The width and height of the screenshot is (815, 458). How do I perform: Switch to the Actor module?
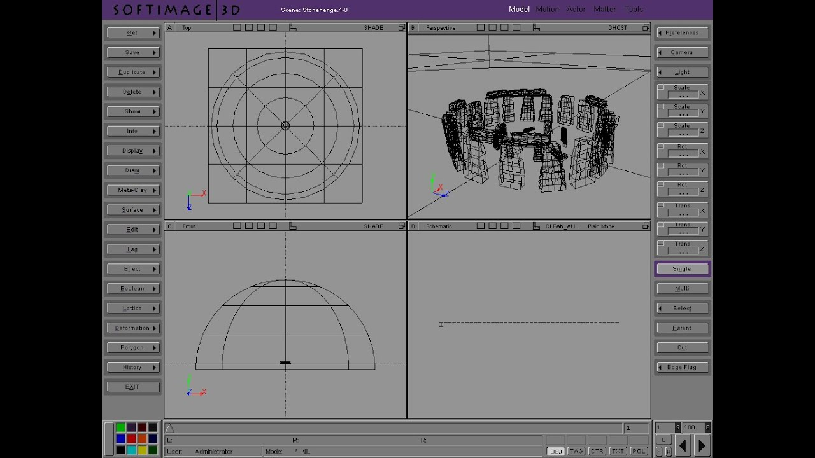576,9
